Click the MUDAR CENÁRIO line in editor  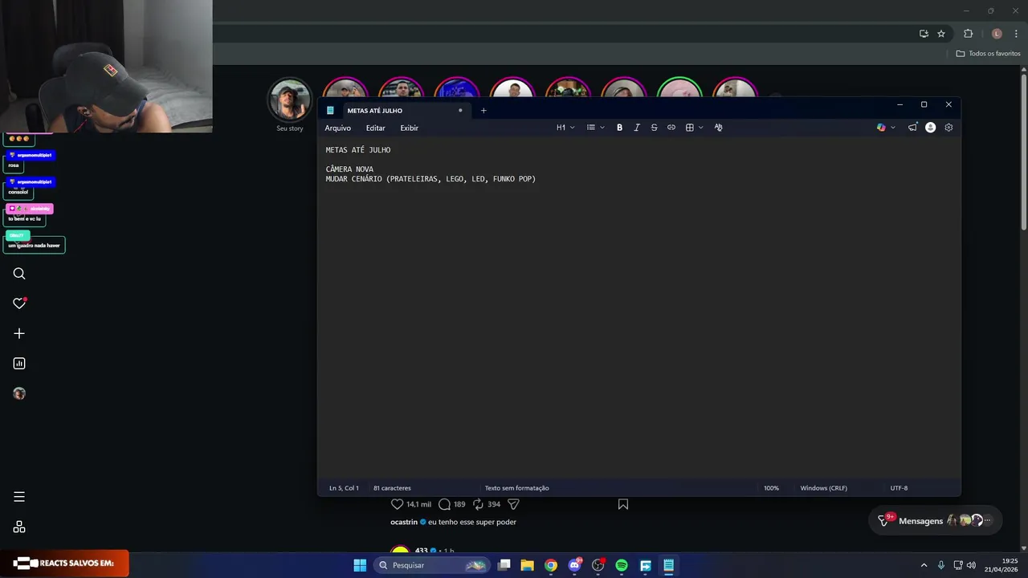430,179
